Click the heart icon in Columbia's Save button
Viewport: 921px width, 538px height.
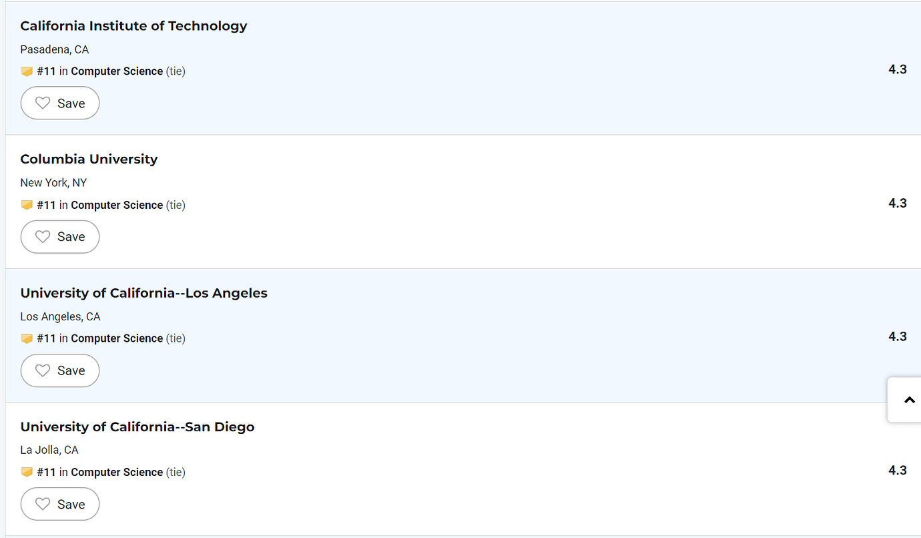(x=42, y=236)
